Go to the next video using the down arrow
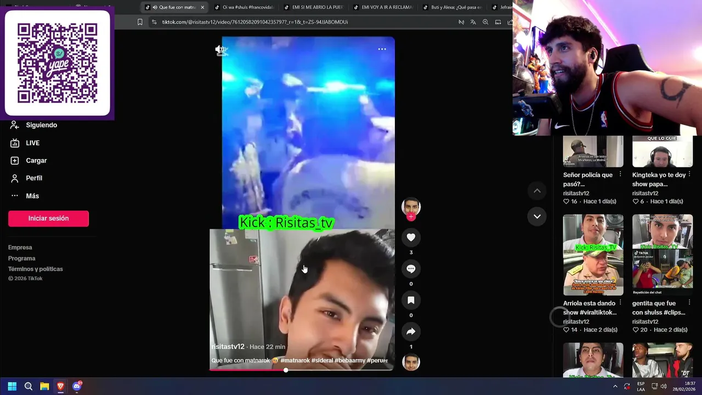The width and height of the screenshot is (702, 395). click(x=537, y=216)
